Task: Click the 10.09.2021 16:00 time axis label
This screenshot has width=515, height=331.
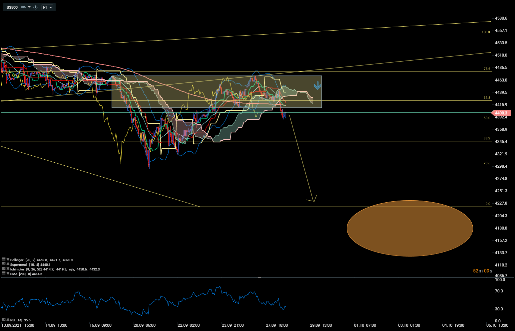Action: [18, 325]
